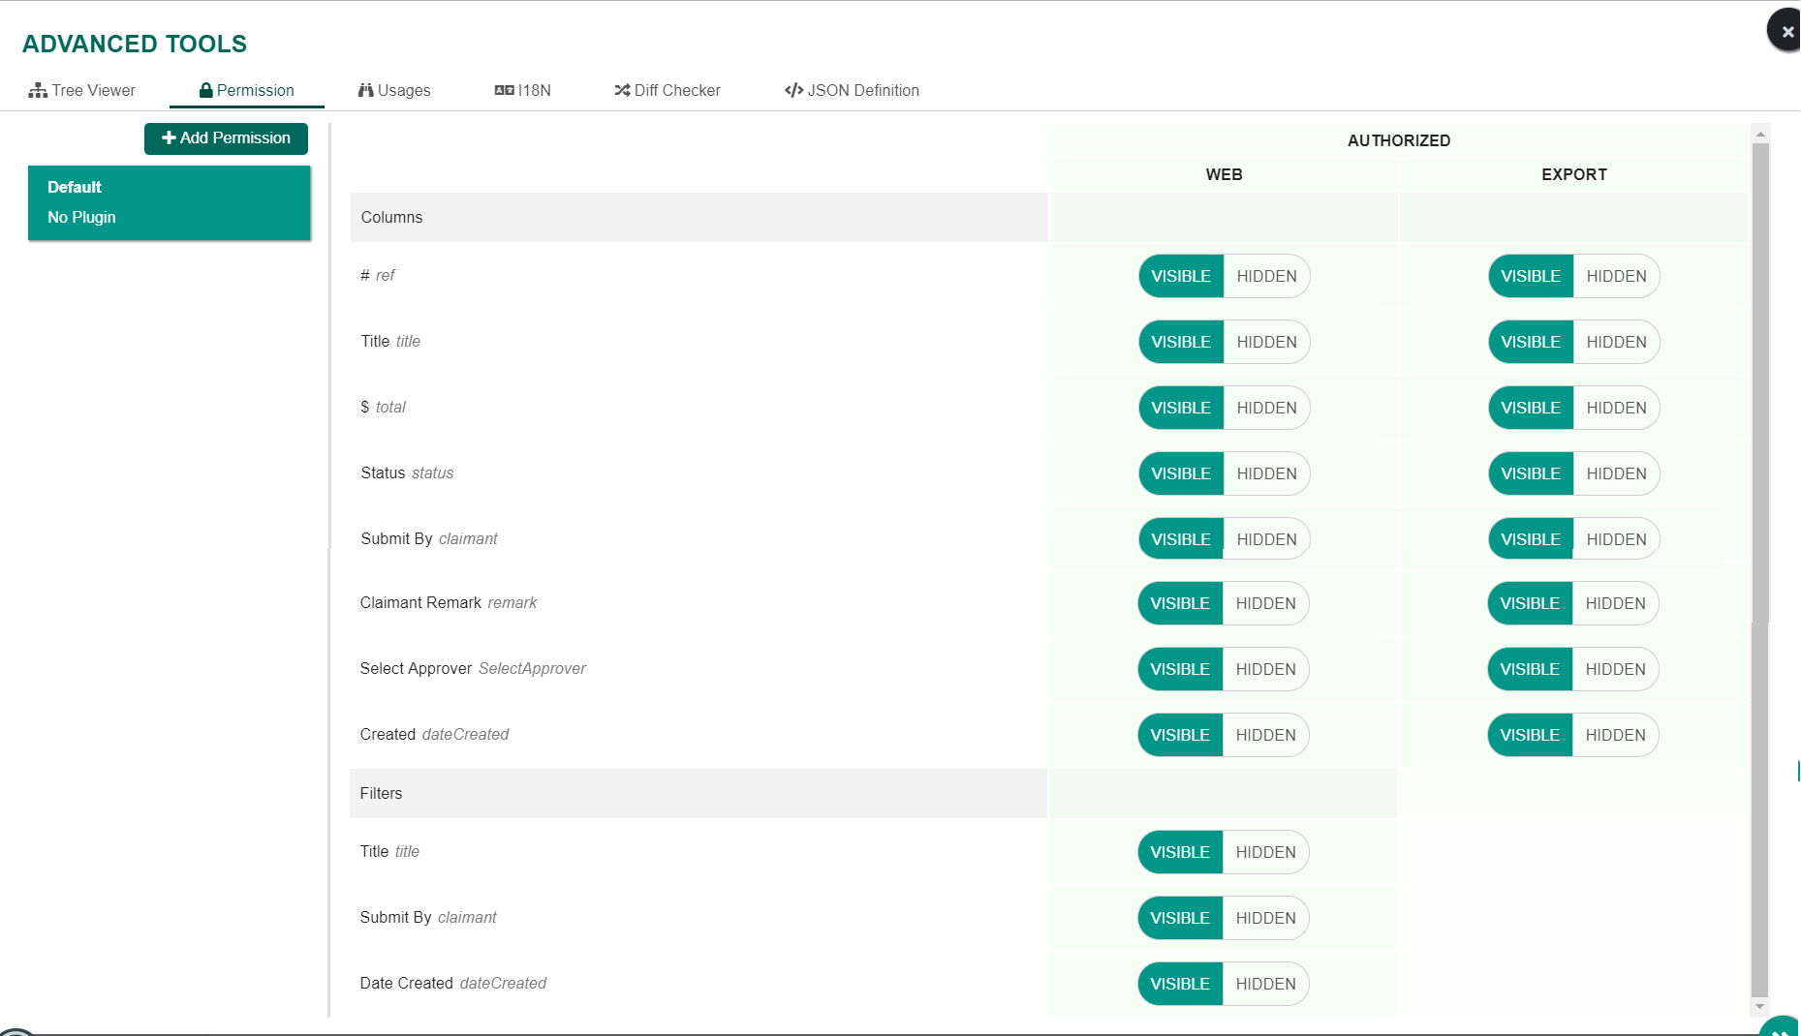Image resolution: width=1801 pixels, height=1036 pixels.
Task: Click the Usages binoculars icon
Action: point(365,90)
